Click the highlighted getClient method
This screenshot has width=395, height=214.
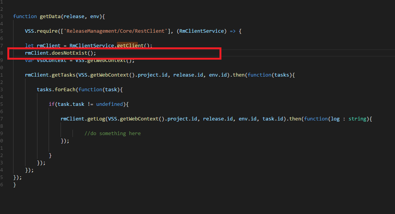130,45
